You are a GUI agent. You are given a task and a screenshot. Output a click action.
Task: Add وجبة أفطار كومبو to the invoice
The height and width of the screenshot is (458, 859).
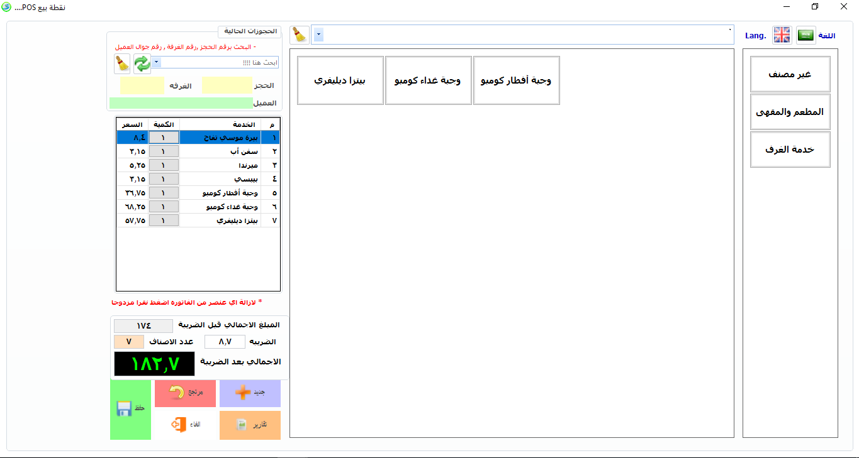tap(516, 80)
